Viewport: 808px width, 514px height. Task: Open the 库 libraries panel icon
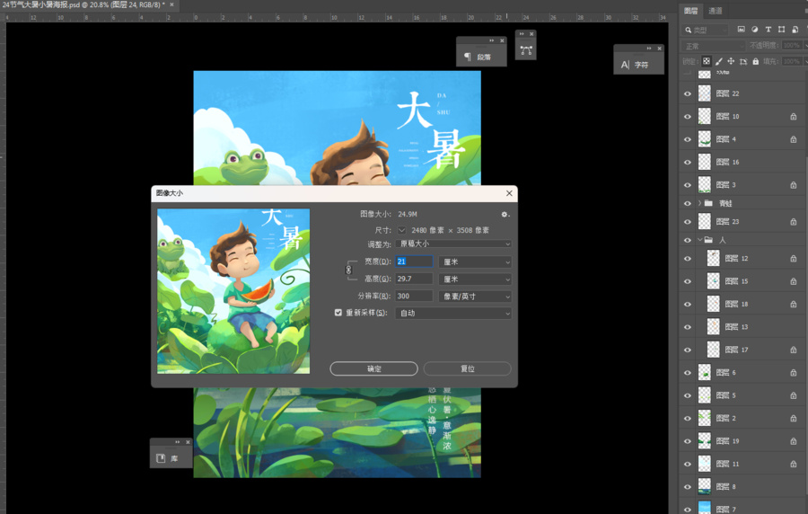(161, 458)
